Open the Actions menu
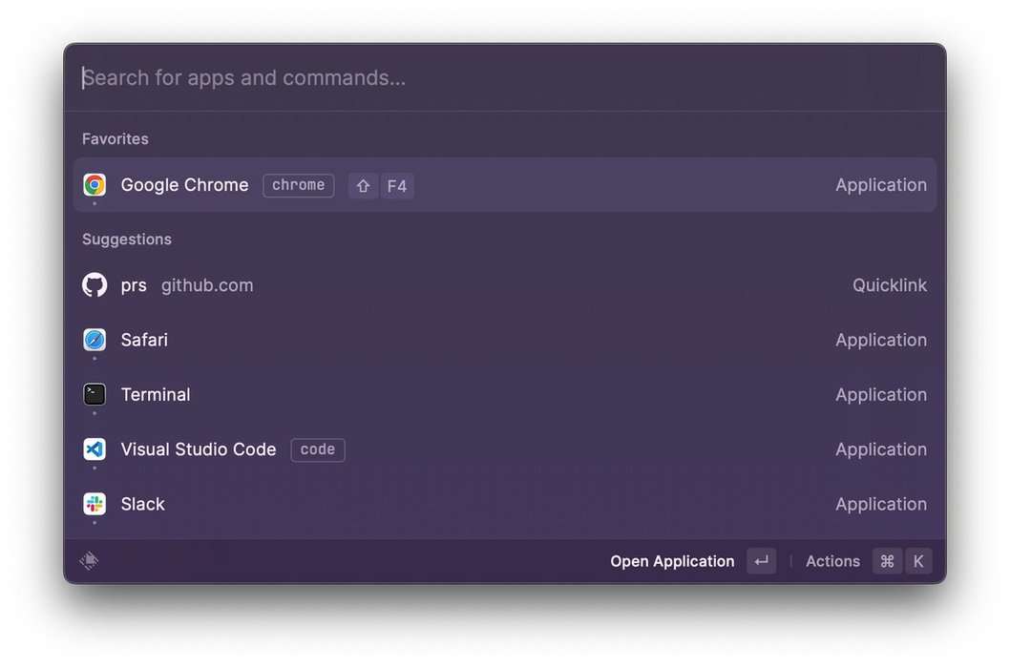This screenshot has width=1010, height=668. click(832, 561)
